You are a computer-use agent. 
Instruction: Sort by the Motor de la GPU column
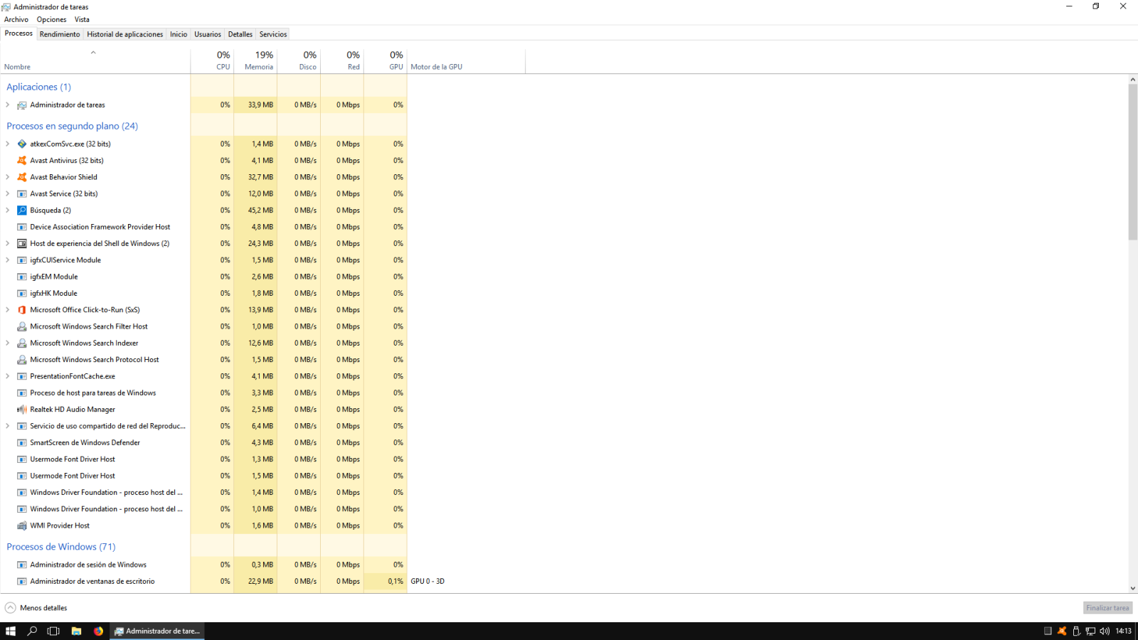click(x=467, y=61)
